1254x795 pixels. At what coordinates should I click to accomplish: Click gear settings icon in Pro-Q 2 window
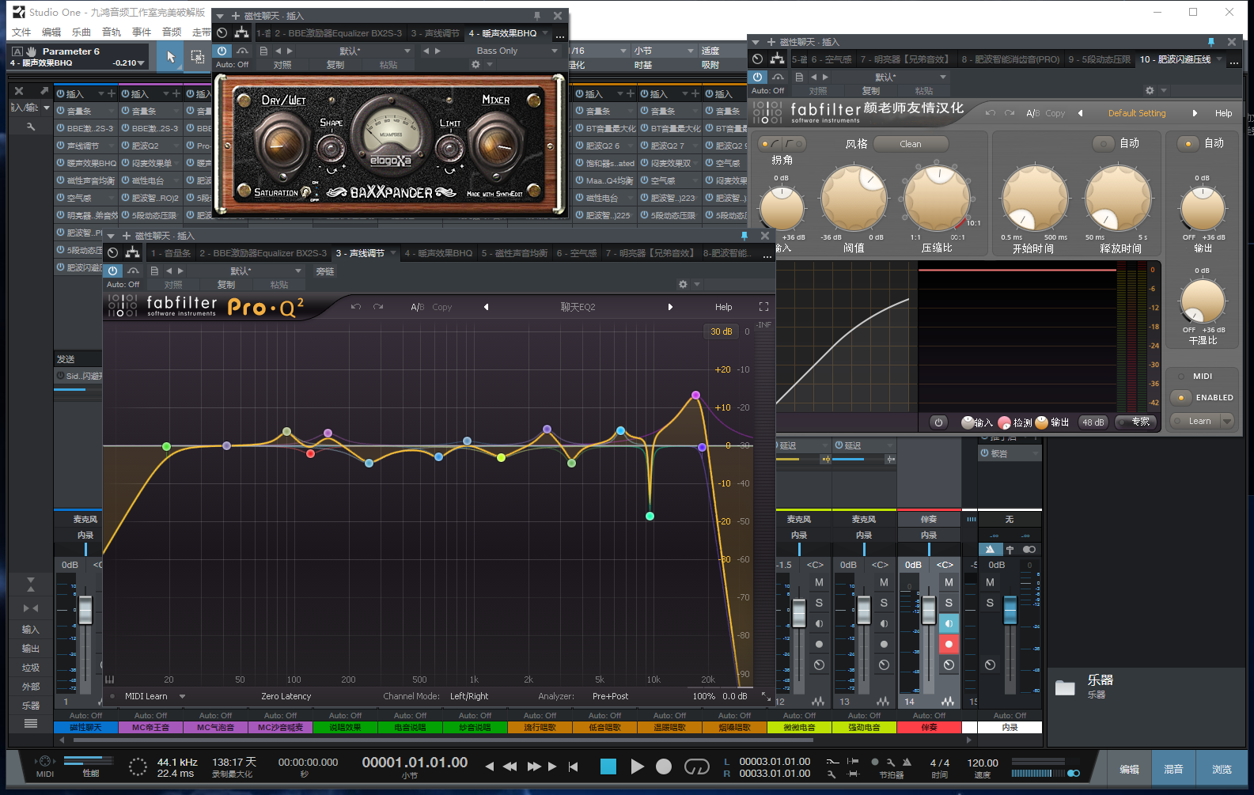[683, 285]
